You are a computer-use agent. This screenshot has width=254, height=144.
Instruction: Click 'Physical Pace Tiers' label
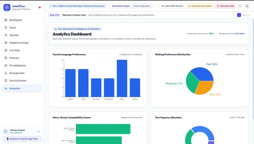(235, 54)
